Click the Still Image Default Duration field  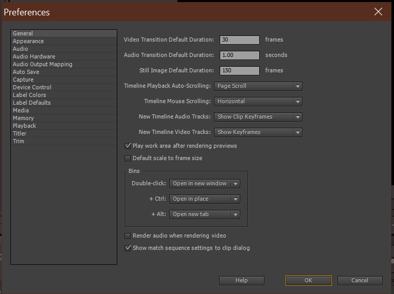240,71
